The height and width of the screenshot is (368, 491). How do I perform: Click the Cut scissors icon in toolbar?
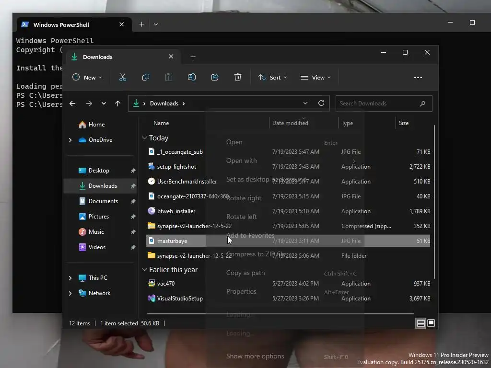click(x=123, y=77)
